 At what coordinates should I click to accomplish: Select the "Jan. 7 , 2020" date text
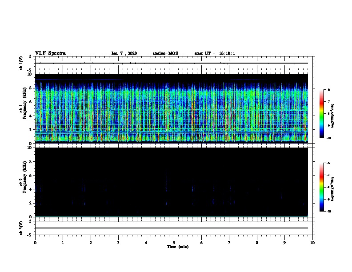tap(124, 53)
